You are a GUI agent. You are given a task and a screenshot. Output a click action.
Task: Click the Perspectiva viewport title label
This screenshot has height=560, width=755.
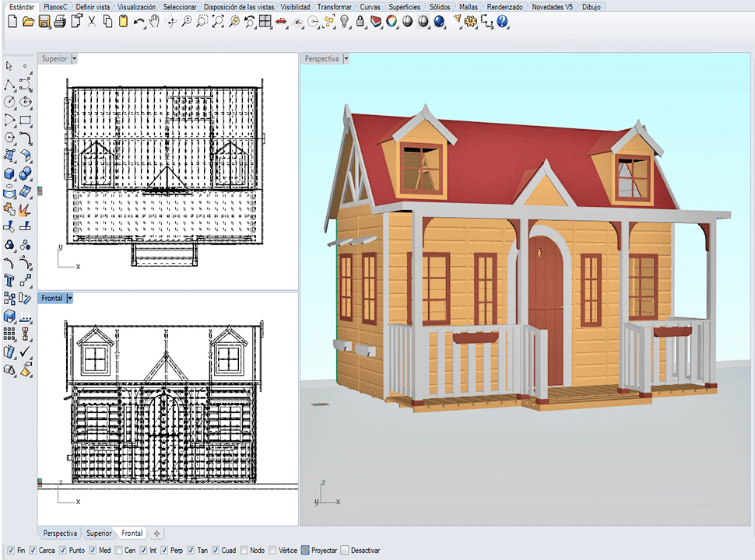321,58
